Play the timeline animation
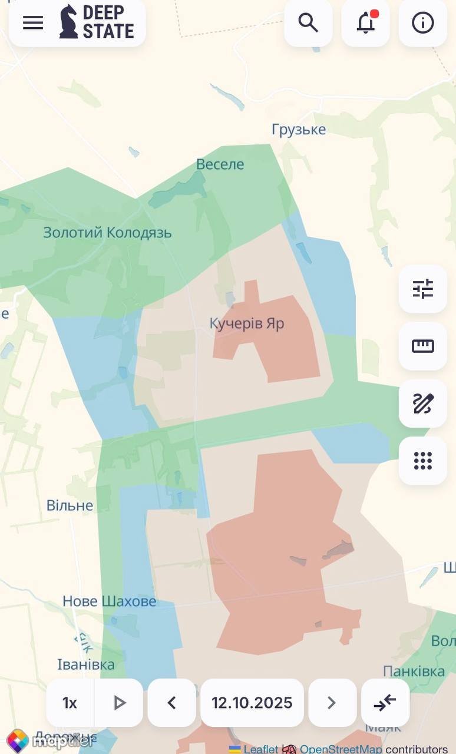 (119, 703)
